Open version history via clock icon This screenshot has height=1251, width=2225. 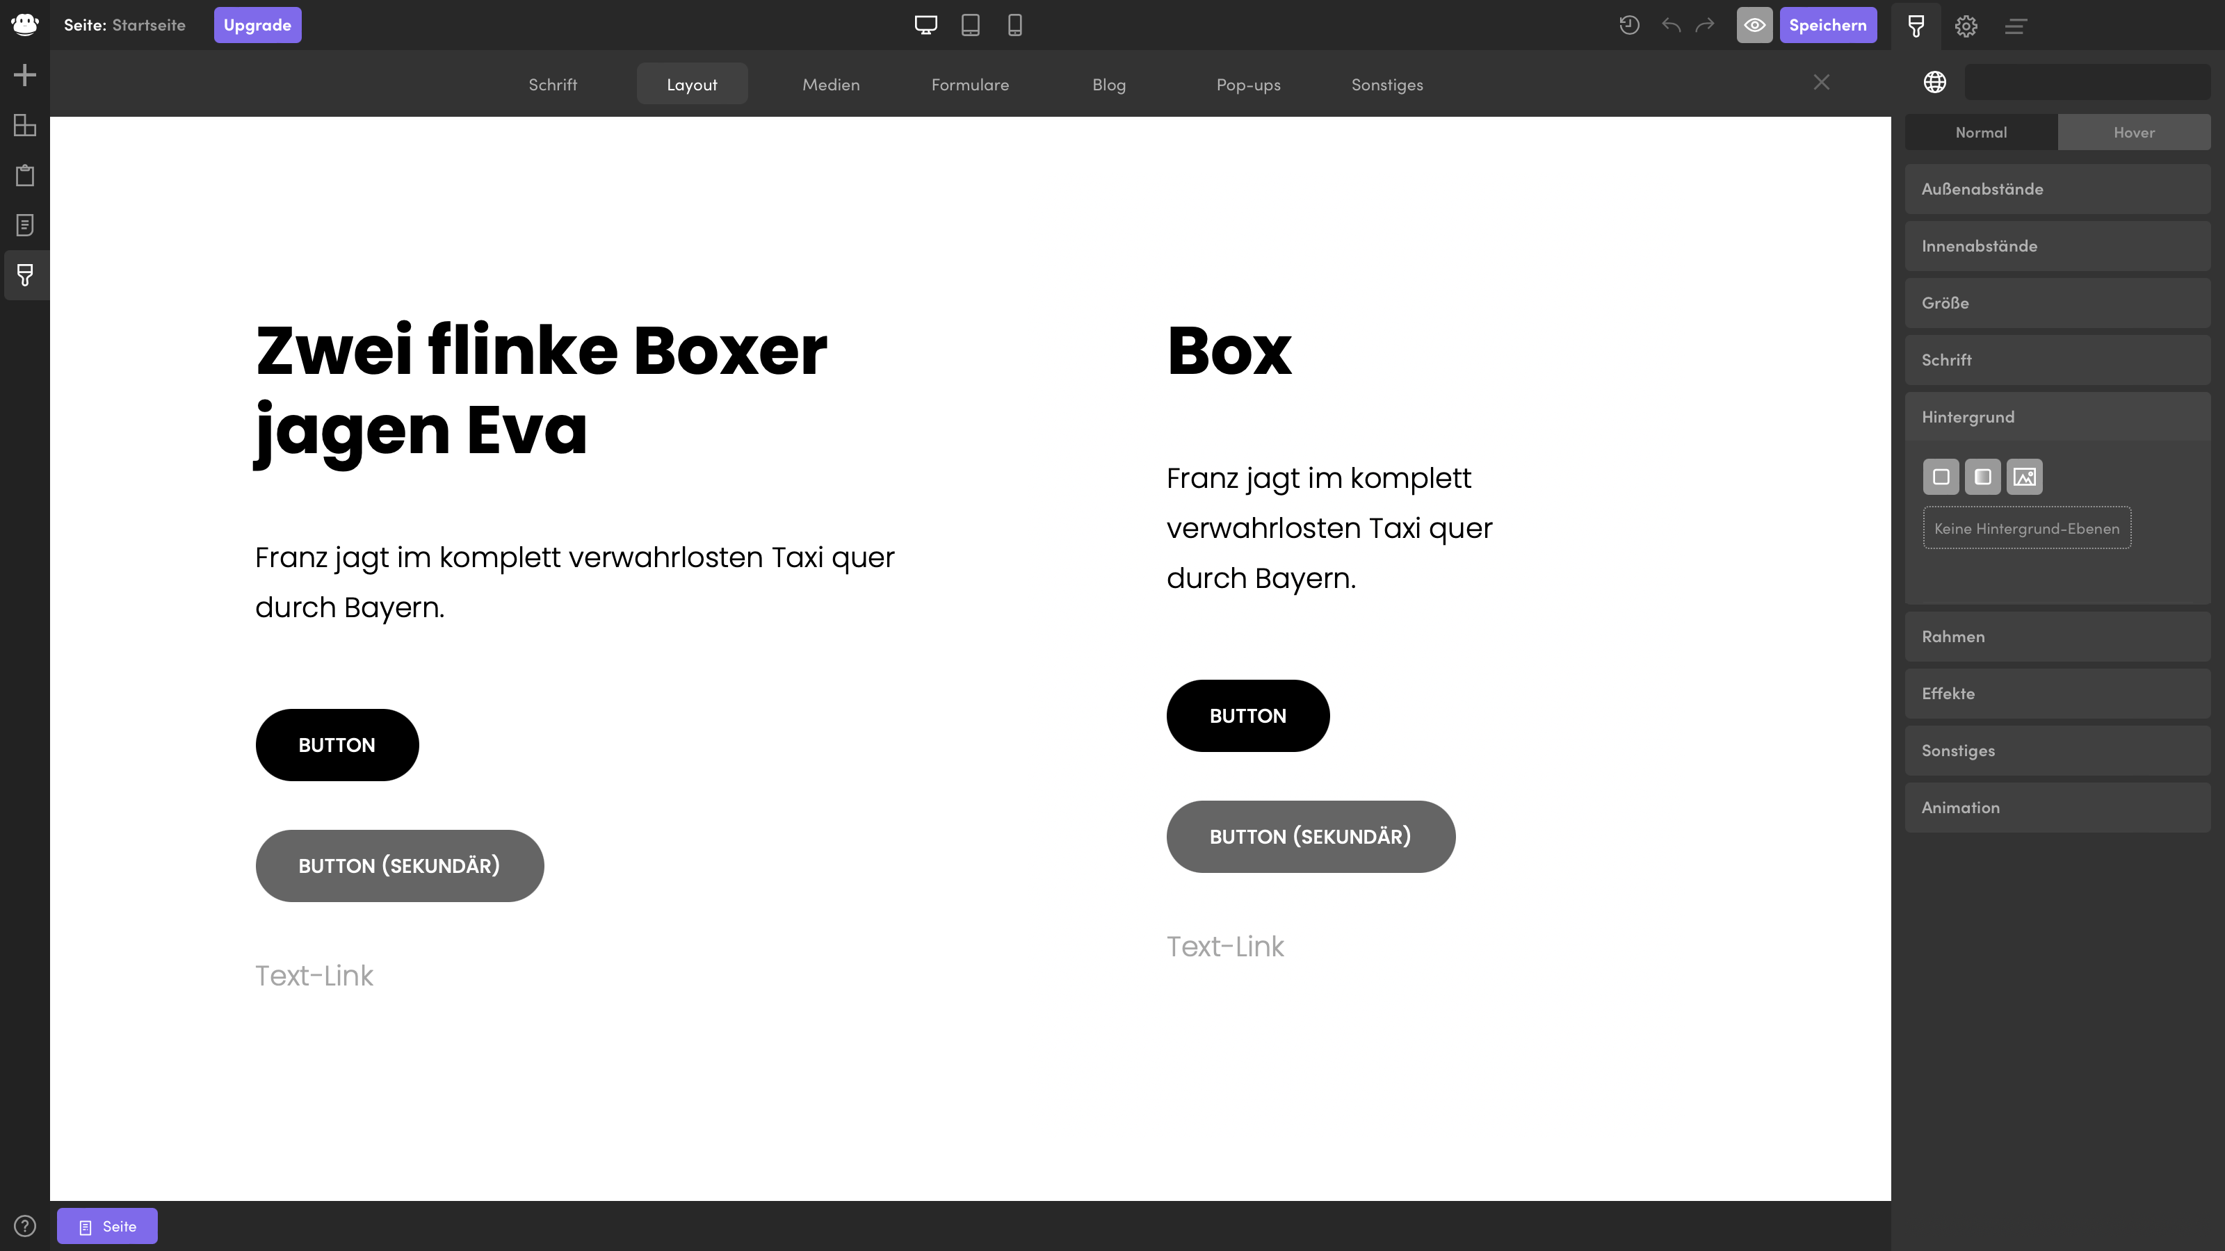click(x=1629, y=25)
